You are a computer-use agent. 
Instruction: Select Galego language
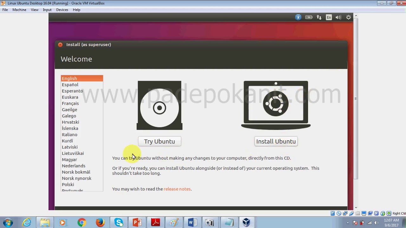(82, 116)
